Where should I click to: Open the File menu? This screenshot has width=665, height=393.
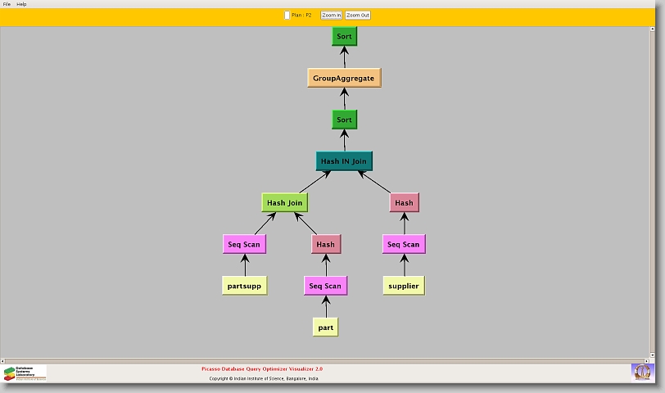point(7,4)
